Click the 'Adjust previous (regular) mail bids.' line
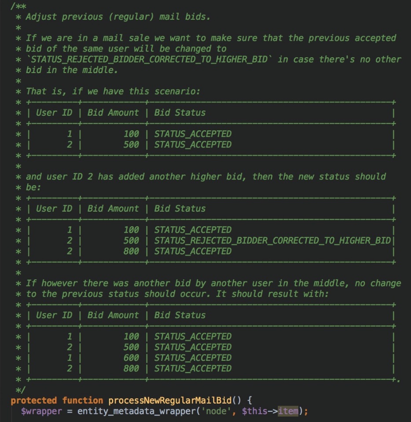The image size is (411, 422). (118, 17)
